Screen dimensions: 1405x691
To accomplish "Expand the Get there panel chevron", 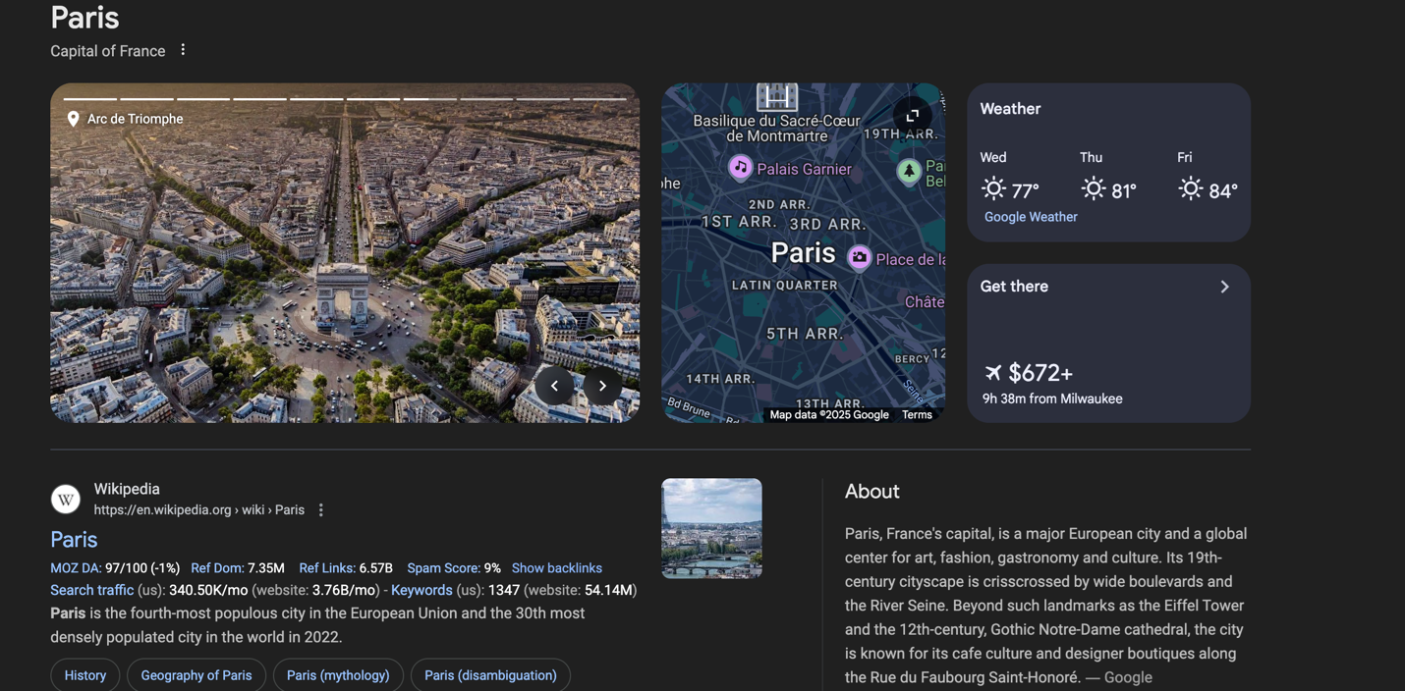I will click(x=1224, y=286).
